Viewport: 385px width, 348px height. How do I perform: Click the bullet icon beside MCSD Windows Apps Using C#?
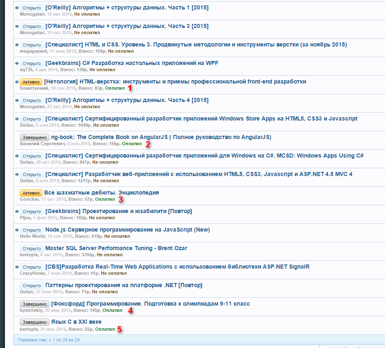click(x=17, y=156)
